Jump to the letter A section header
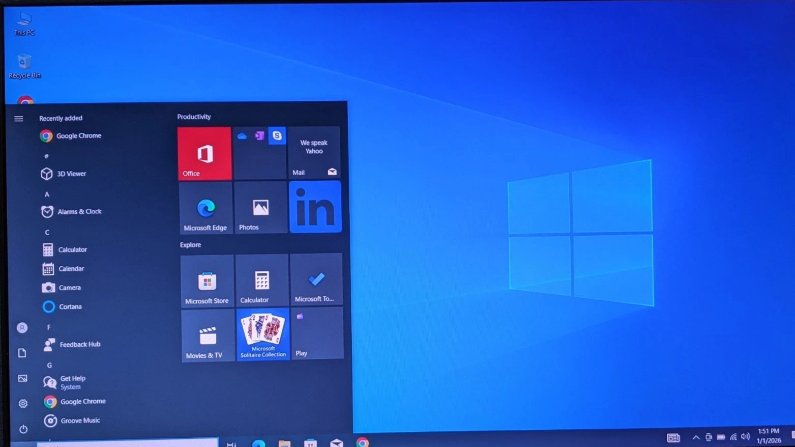This screenshot has height=447, width=795. tap(47, 194)
